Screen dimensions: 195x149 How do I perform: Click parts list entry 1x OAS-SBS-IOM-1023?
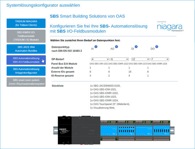tap(103, 97)
